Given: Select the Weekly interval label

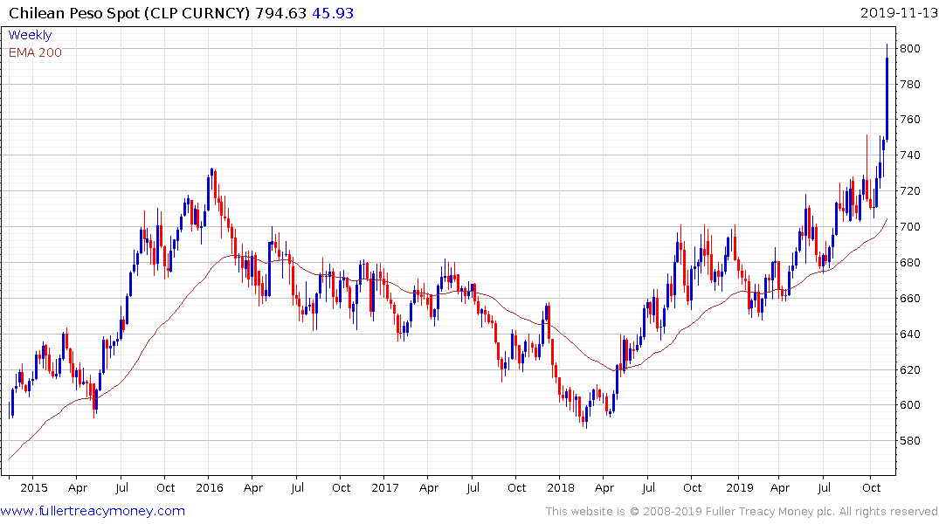Looking at the screenshot, I should [30, 35].
